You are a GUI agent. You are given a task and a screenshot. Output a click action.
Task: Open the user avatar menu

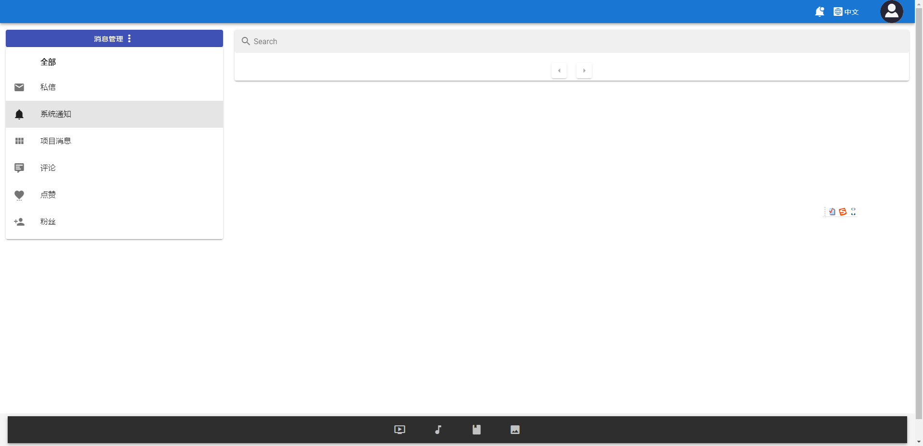pos(891,12)
